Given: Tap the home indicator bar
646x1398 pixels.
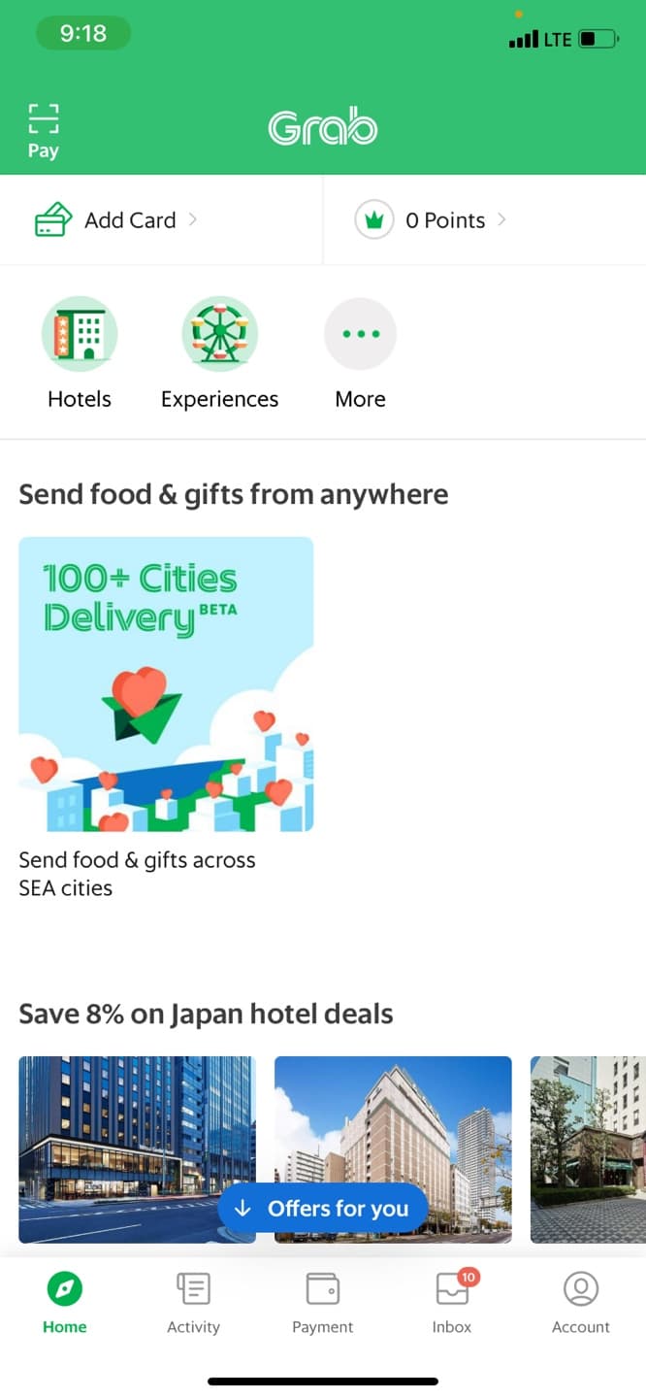Looking at the screenshot, I should click(x=323, y=1381).
